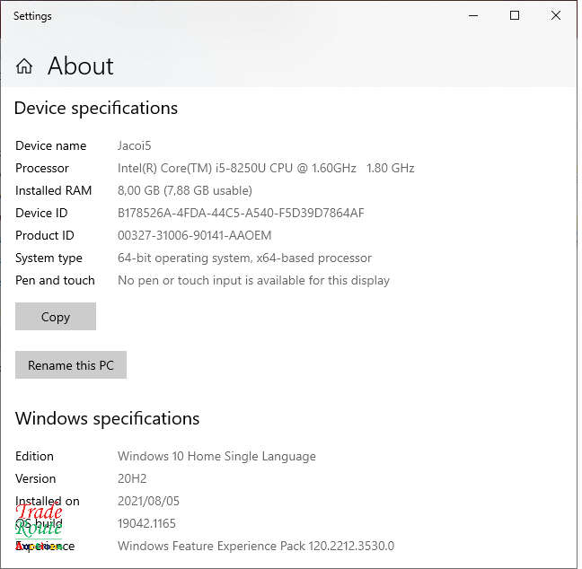Close the Settings window
This screenshot has width=582, height=569.
click(x=556, y=15)
